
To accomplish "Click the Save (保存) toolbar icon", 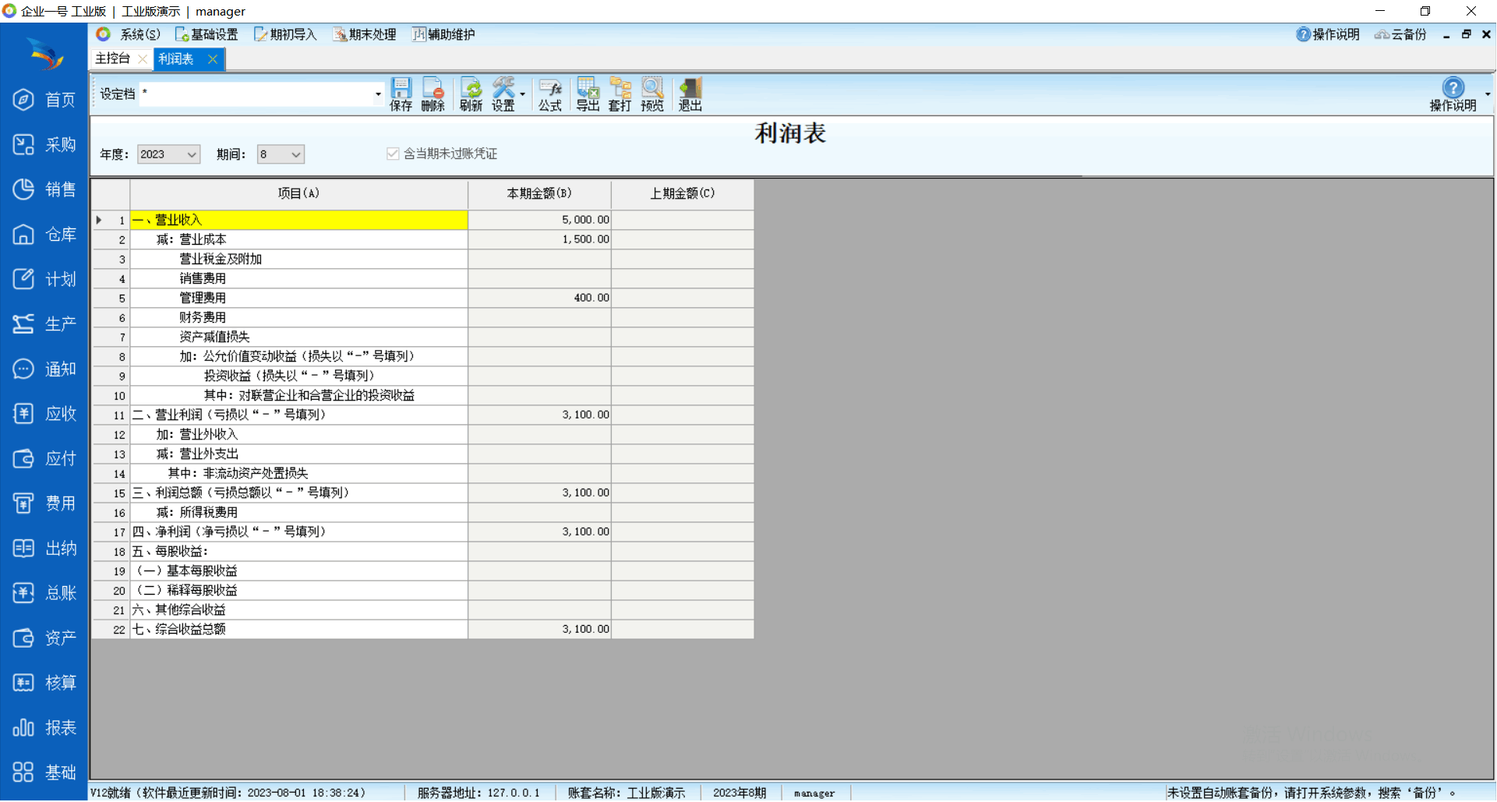I will 401,94.
